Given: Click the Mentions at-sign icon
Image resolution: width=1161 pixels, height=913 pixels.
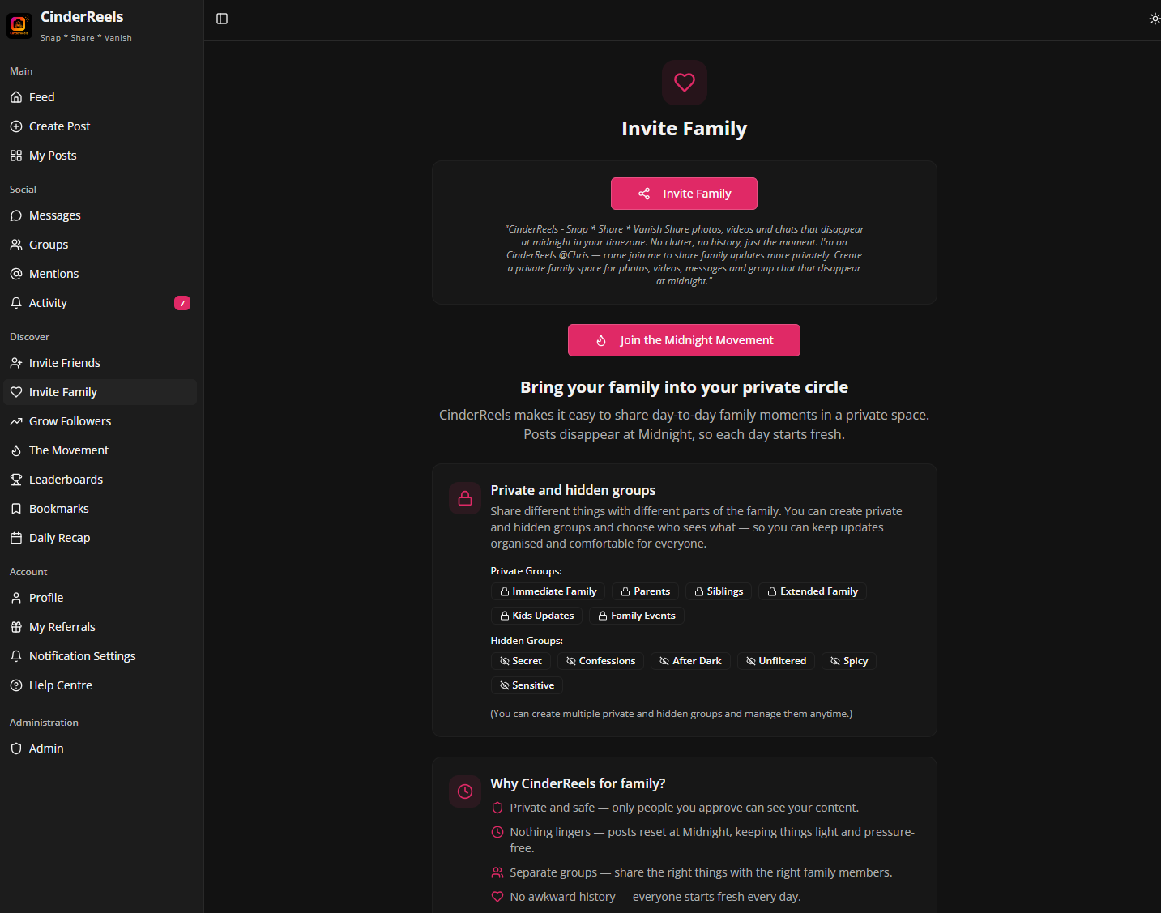Looking at the screenshot, I should click(x=16, y=274).
